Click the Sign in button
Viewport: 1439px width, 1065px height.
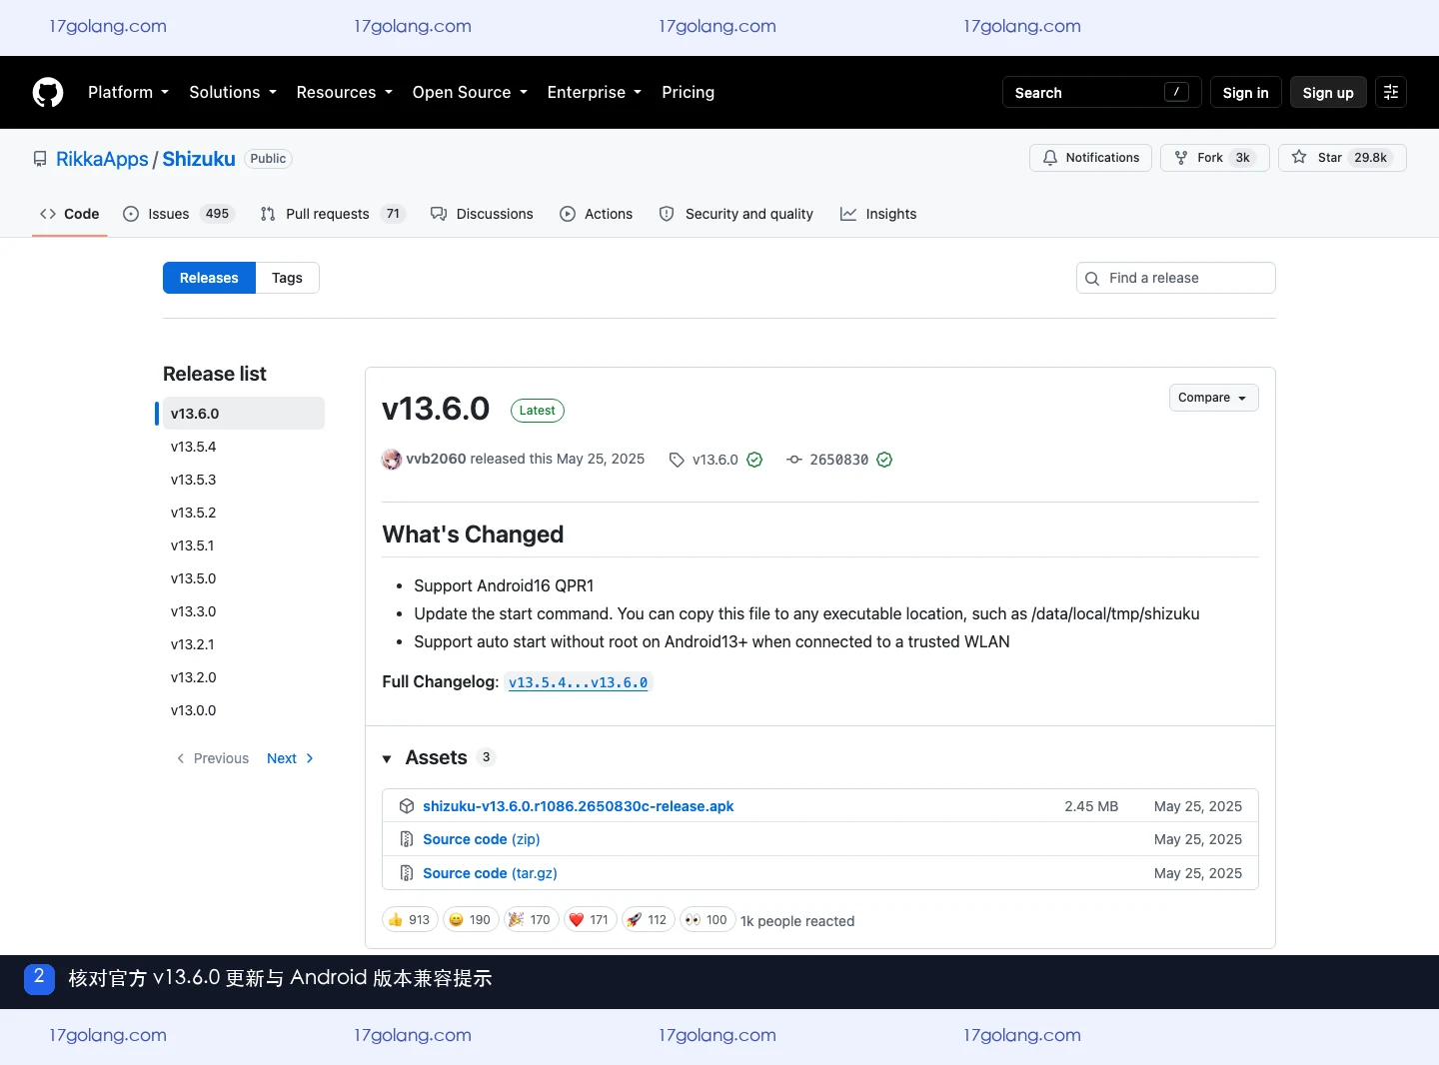[1245, 92]
